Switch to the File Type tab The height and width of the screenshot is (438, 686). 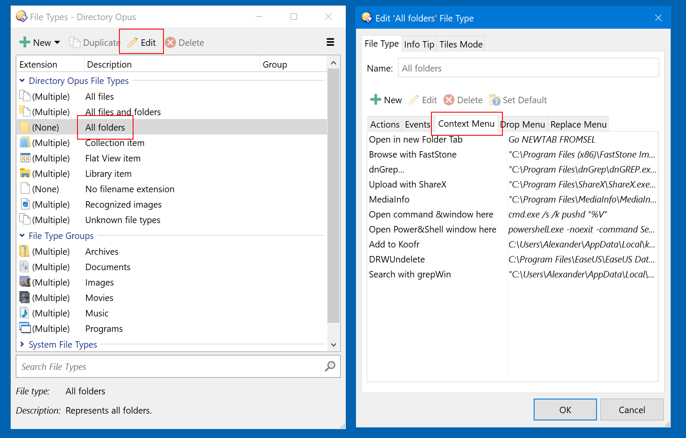tap(382, 44)
